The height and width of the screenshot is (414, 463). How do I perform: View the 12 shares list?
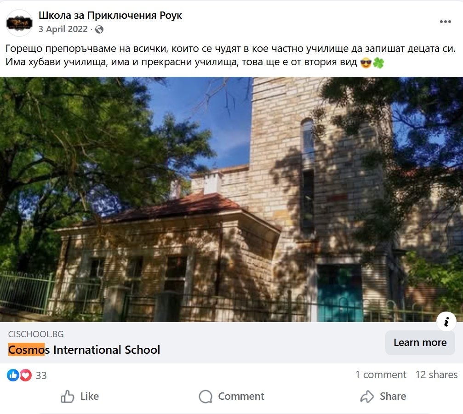pos(436,374)
